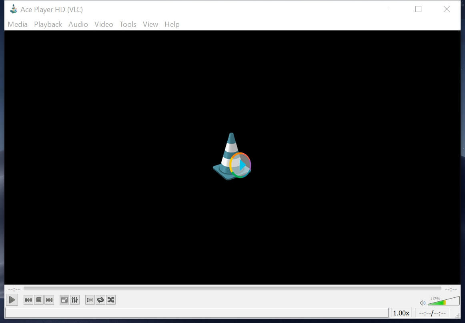Screen dimensions: 465x323
Task: Click the Ace Player title bar app icon
Action: (x=13, y=9)
